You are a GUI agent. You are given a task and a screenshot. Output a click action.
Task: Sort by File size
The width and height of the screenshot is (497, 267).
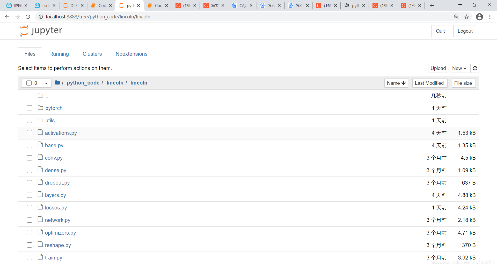pyautogui.click(x=463, y=83)
